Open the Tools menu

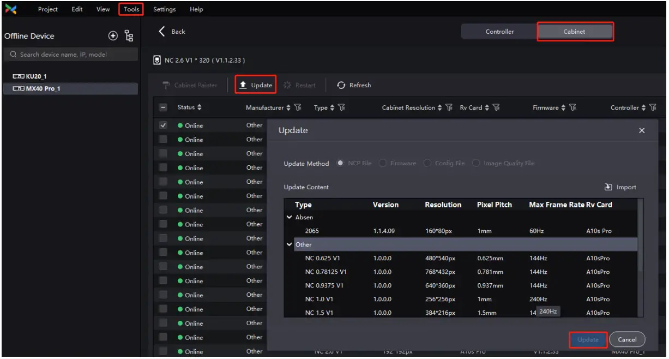[130, 9]
